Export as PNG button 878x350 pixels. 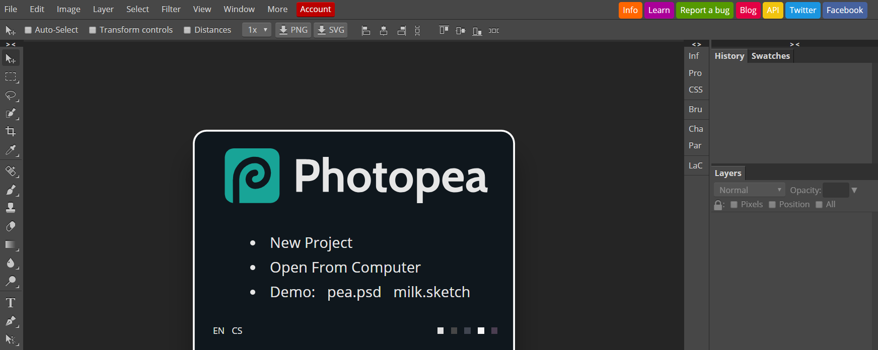294,30
